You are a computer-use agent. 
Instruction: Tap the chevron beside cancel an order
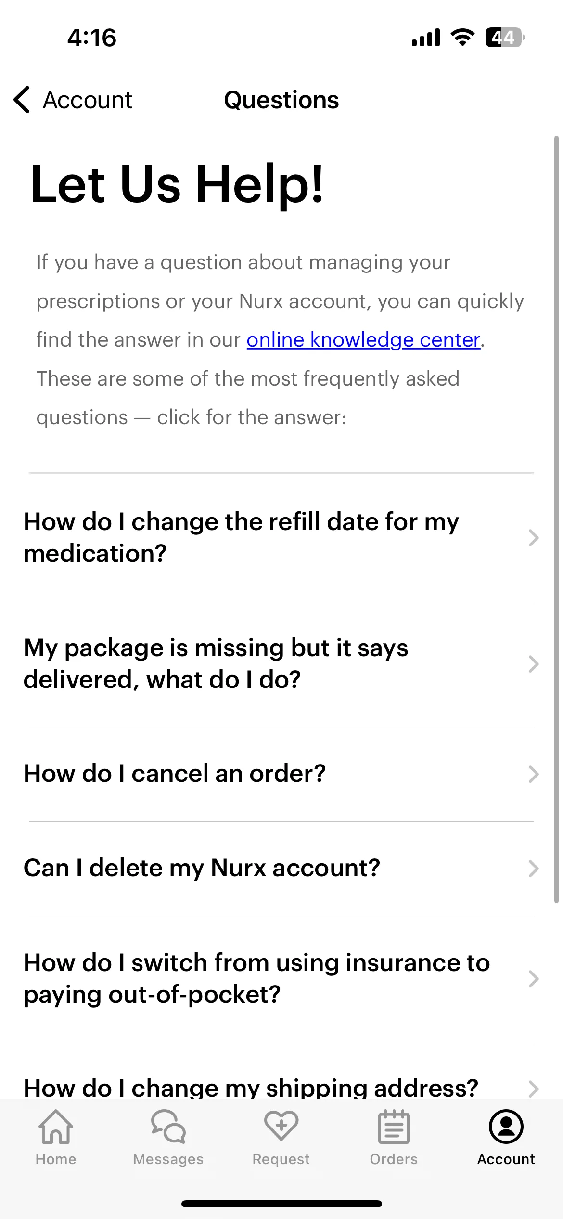click(x=533, y=774)
